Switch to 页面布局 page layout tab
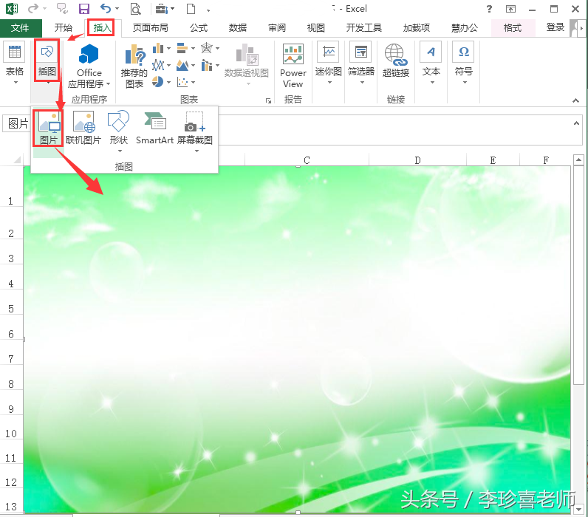This screenshot has width=588, height=517. (x=151, y=28)
